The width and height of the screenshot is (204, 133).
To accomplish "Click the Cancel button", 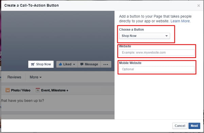I will pyautogui.click(x=180, y=126).
